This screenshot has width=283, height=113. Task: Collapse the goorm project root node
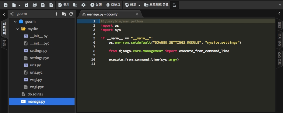point(15,22)
